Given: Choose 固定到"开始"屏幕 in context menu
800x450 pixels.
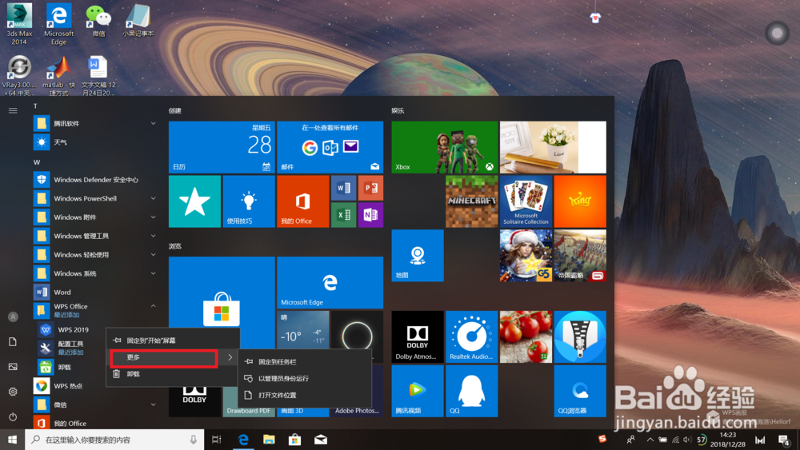Looking at the screenshot, I should click(x=173, y=340).
